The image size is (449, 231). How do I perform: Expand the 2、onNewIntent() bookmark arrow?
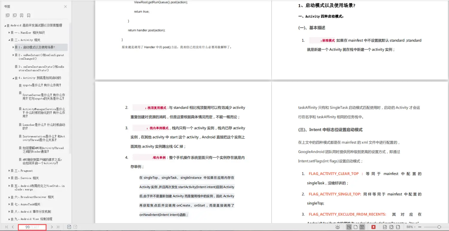pyautogui.click(x=13, y=55)
